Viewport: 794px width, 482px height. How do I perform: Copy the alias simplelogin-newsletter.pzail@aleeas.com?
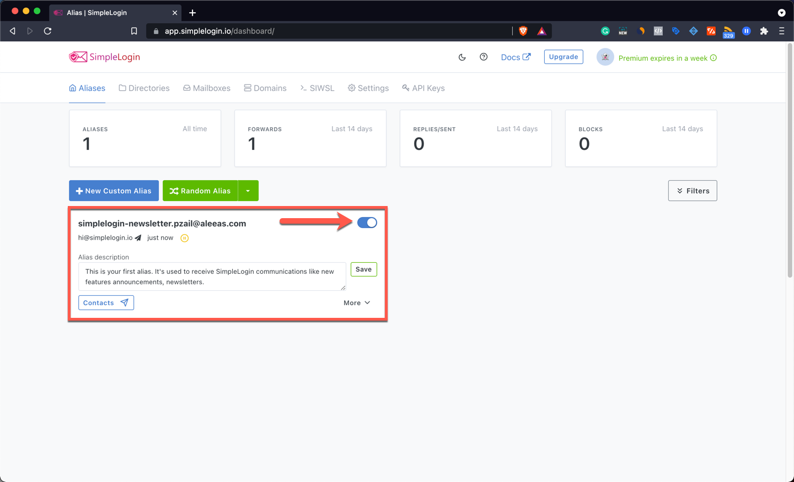(162, 223)
